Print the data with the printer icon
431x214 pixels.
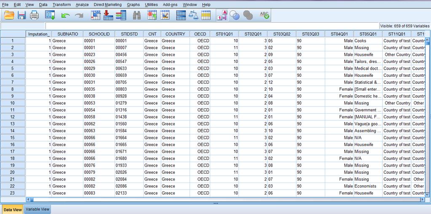click(35, 15)
